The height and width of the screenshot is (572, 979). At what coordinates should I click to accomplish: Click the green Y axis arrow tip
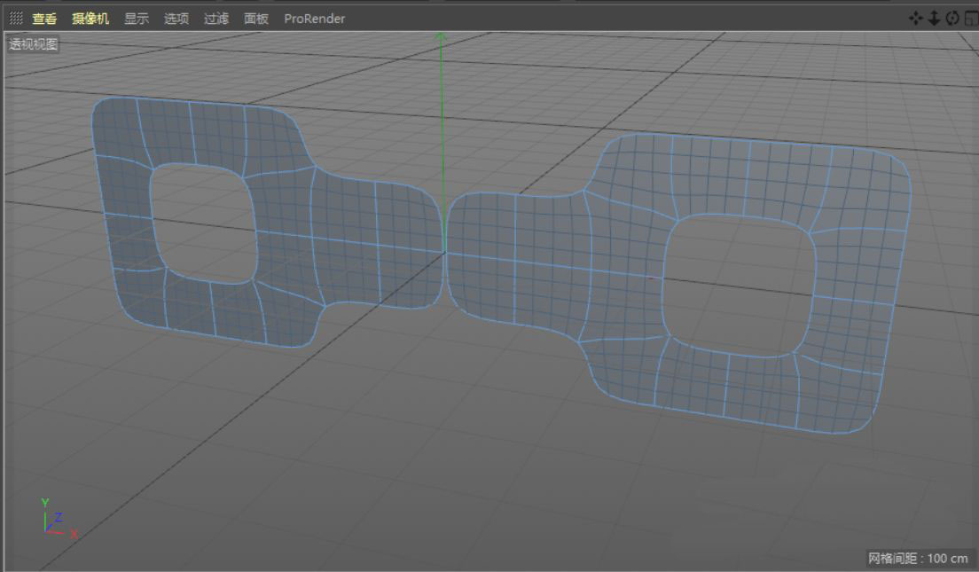tap(441, 36)
